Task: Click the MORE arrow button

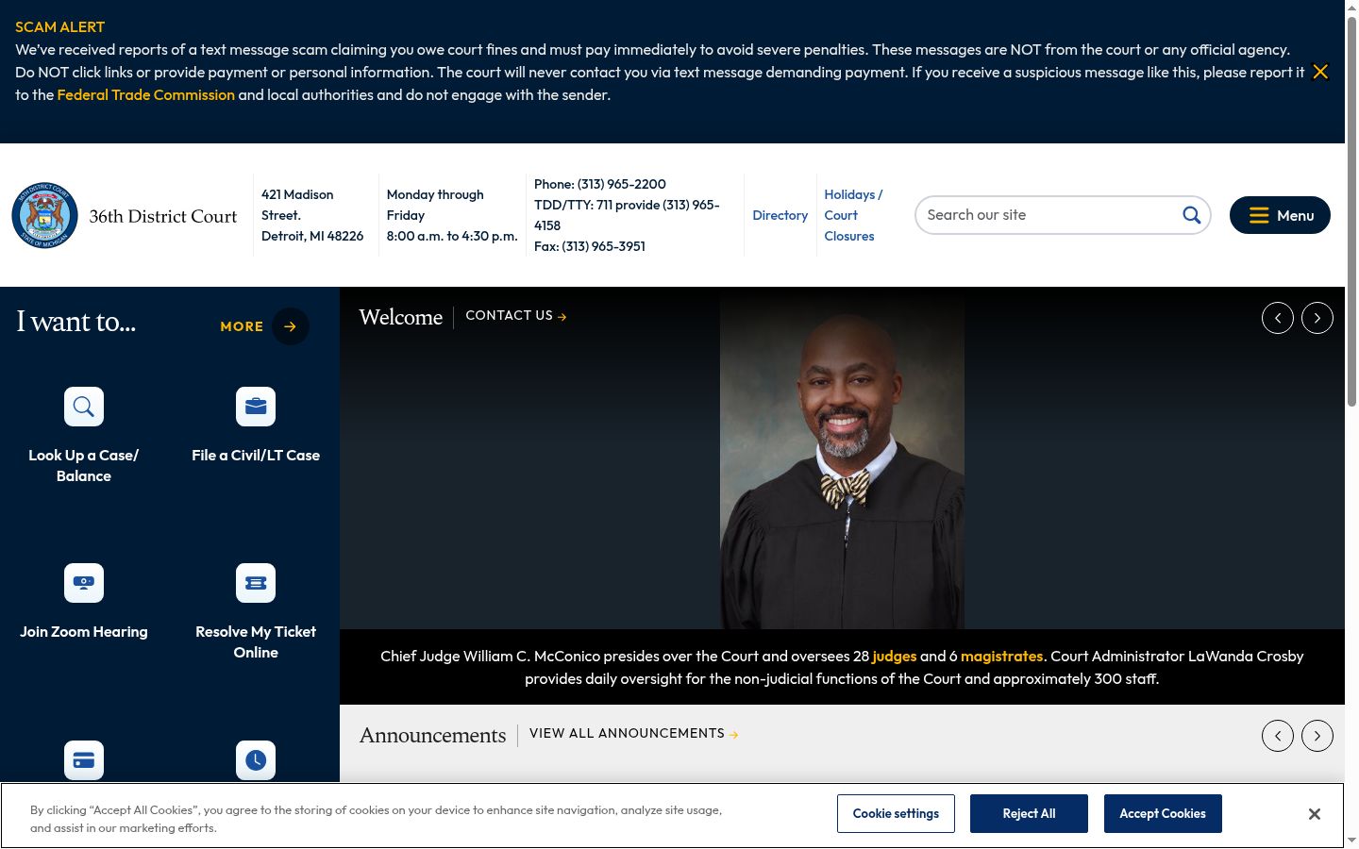Action: [291, 326]
